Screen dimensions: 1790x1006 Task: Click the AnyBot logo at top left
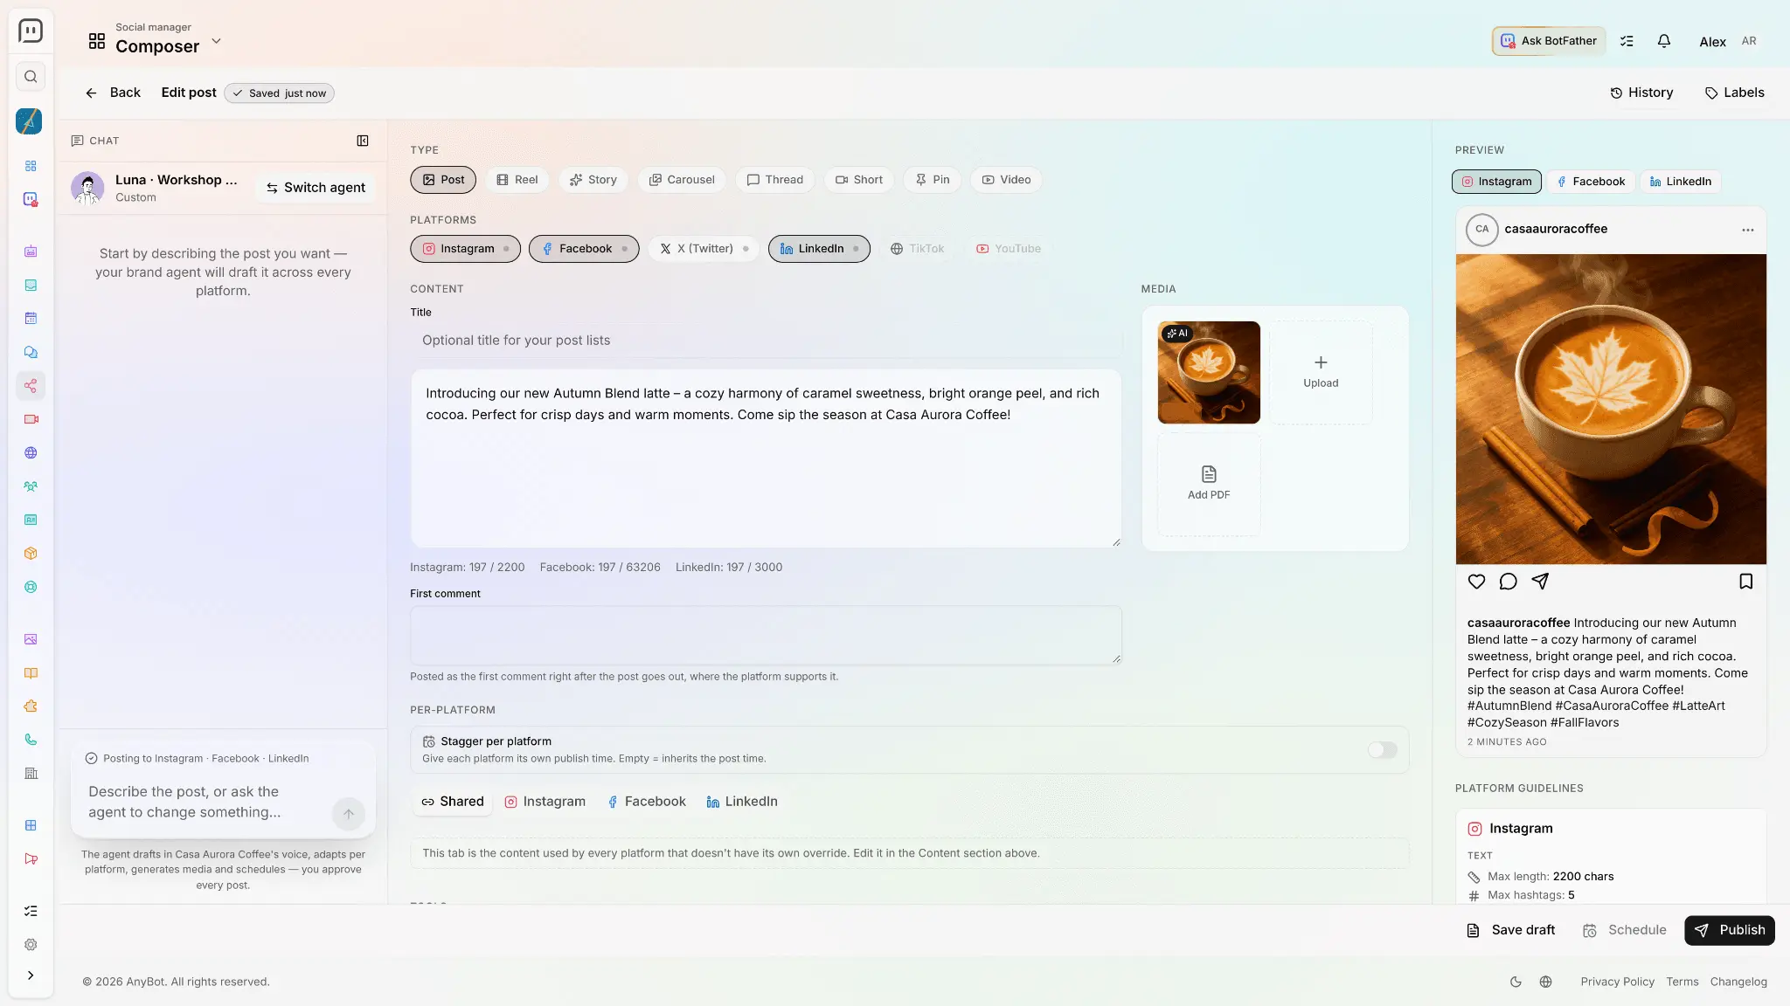click(x=31, y=31)
